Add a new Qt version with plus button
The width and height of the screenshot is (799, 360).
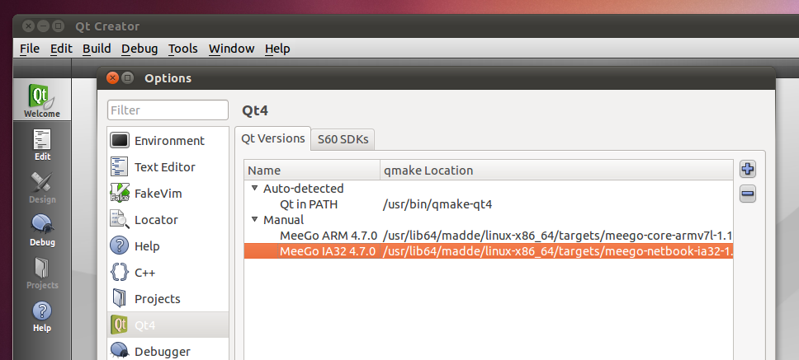pyautogui.click(x=748, y=170)
